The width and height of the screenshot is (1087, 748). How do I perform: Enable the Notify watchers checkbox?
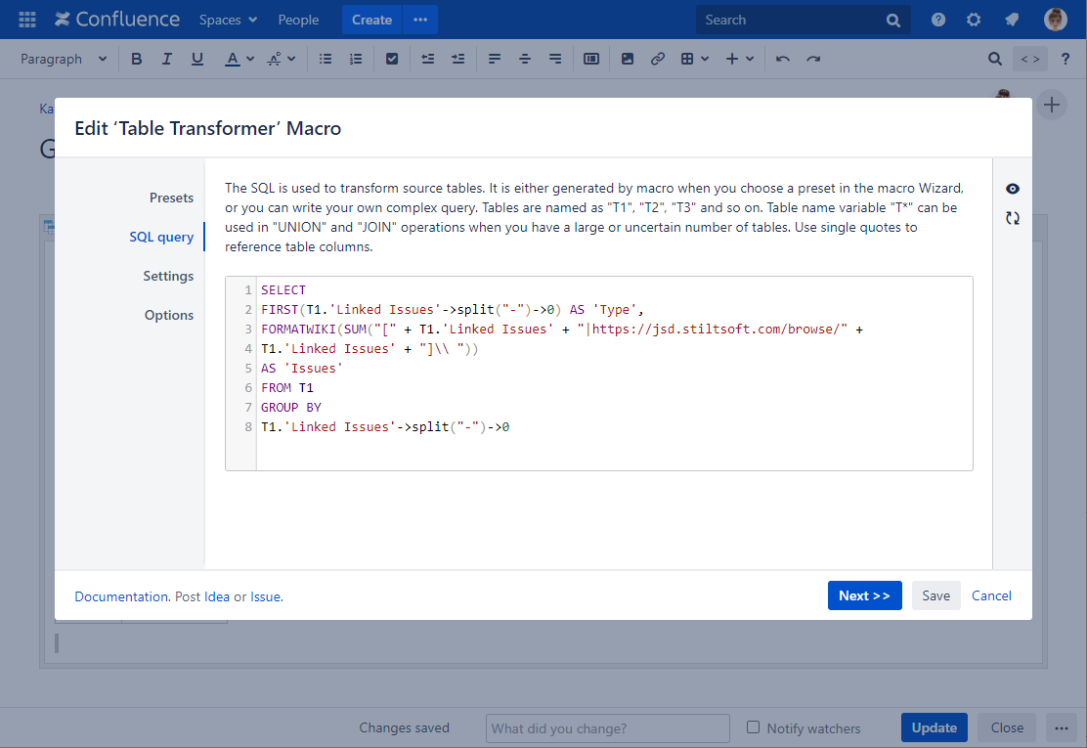(753, 727)
